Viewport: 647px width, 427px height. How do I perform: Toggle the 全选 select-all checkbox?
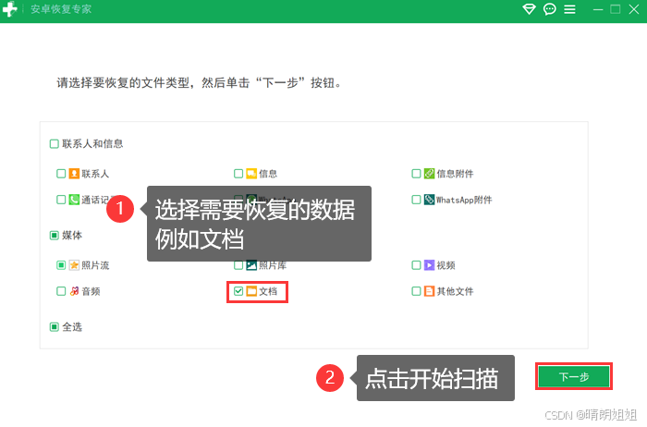pos(54,327)
